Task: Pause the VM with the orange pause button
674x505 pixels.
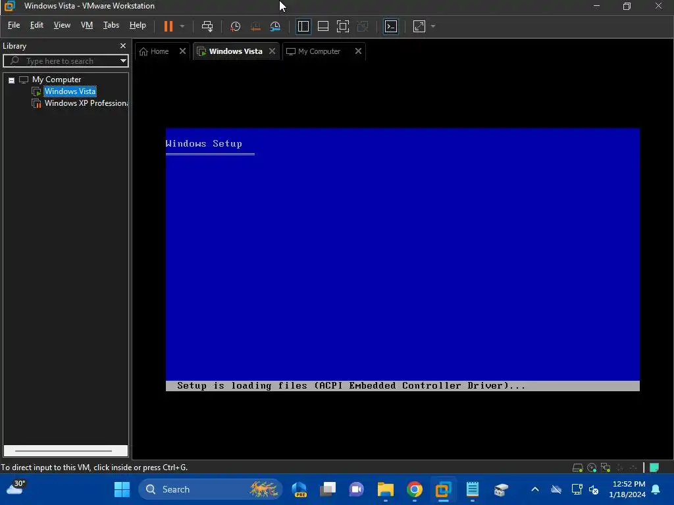Action: click(168, 26)
